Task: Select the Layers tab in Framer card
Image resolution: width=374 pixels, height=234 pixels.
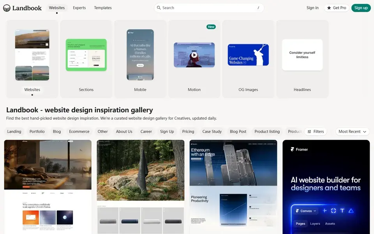Action: tap(315, 224)
